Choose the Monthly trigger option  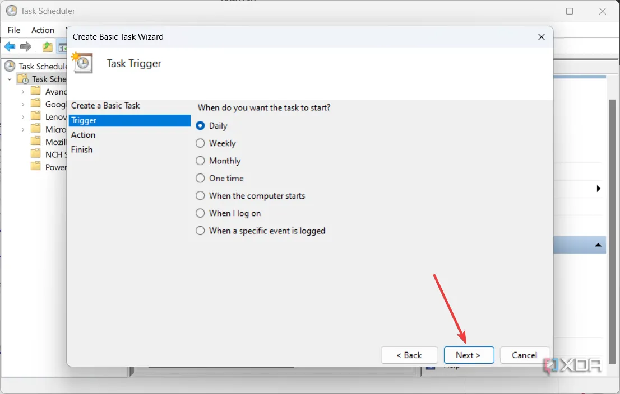(x=200, y=161)
